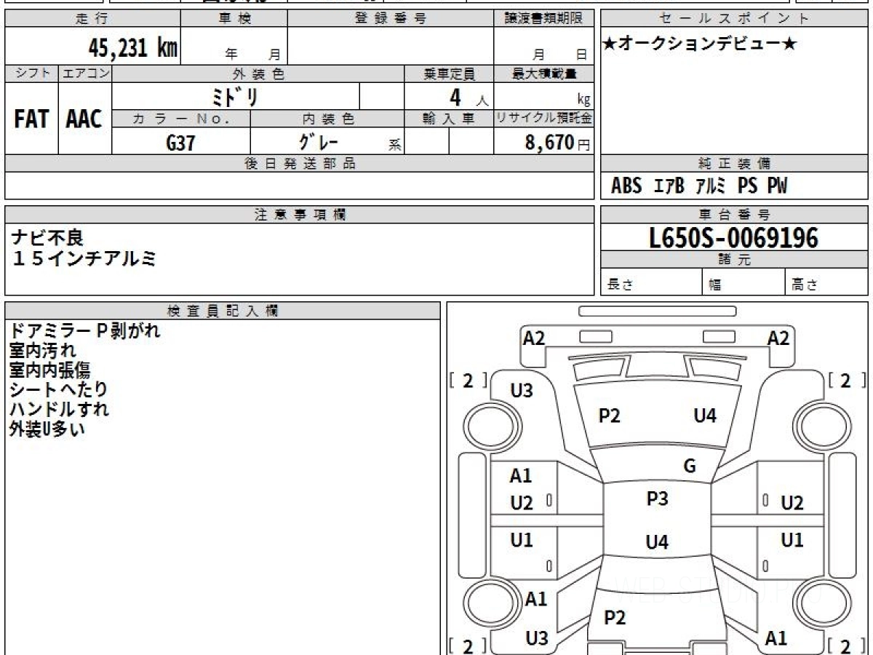
Task: Select the FAT shift value
Action: coord(31,119)
